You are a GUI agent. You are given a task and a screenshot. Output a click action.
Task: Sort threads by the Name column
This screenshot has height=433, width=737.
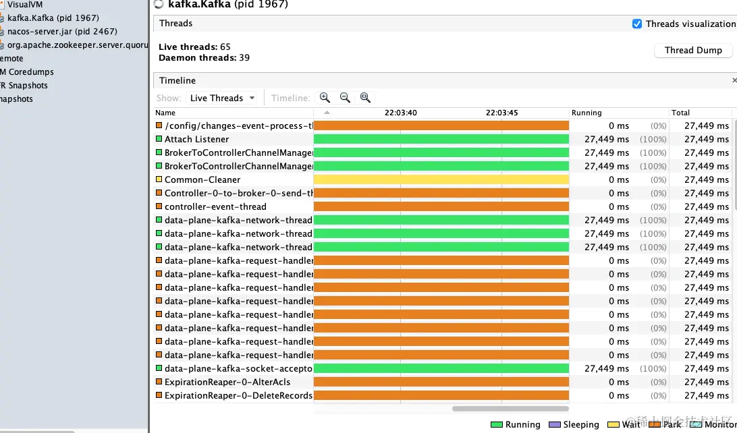click(x=234, y=113)
